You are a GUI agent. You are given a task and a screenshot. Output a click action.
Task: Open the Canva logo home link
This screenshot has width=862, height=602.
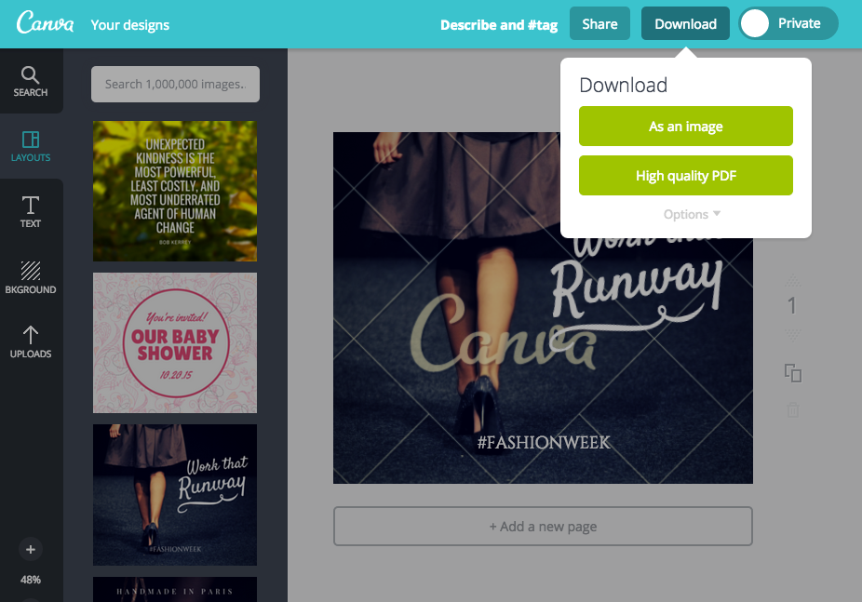tap(45, 23)
